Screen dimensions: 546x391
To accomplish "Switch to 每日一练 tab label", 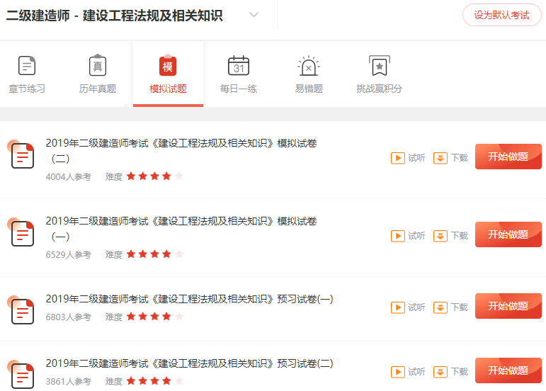I will [239, 89].
